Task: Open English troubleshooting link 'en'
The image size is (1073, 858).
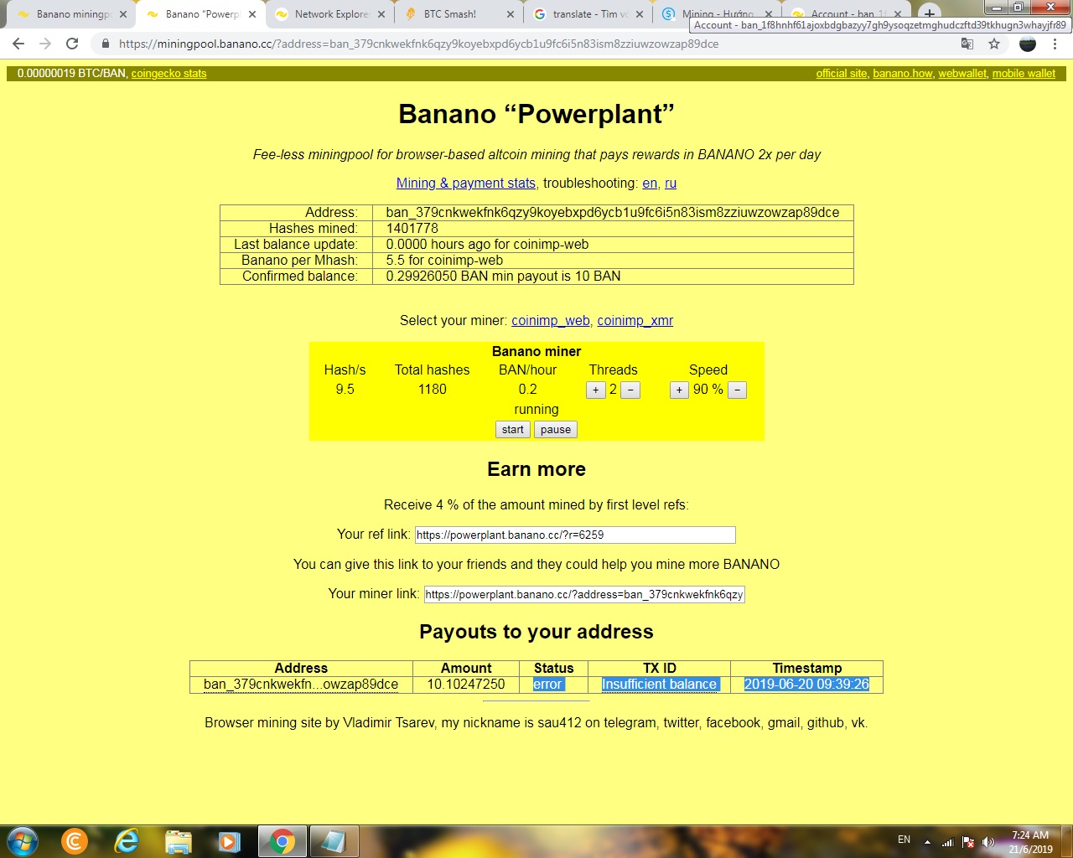Action: coord(650,183)
